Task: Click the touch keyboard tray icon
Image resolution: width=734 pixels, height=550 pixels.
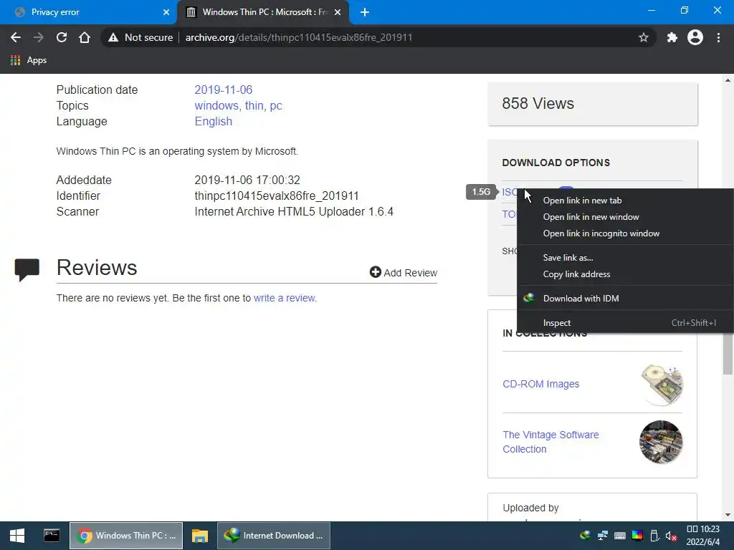Action: point(620,536)
